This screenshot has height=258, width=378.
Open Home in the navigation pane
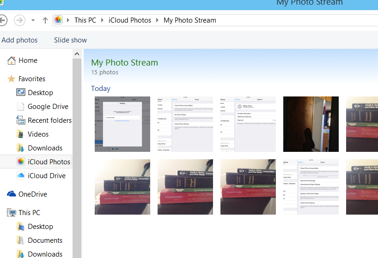28,60
